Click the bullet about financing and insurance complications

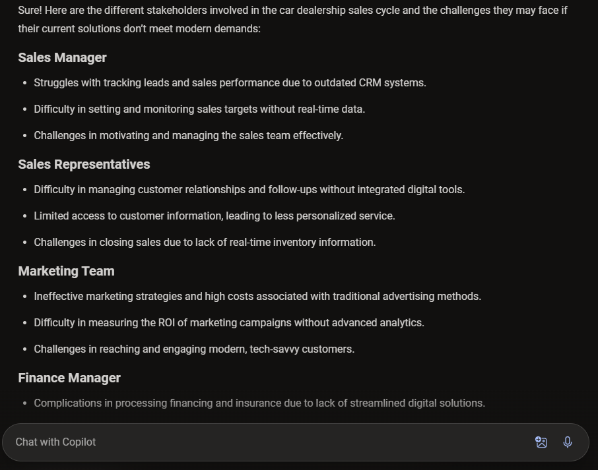click(x=259, y=403)
